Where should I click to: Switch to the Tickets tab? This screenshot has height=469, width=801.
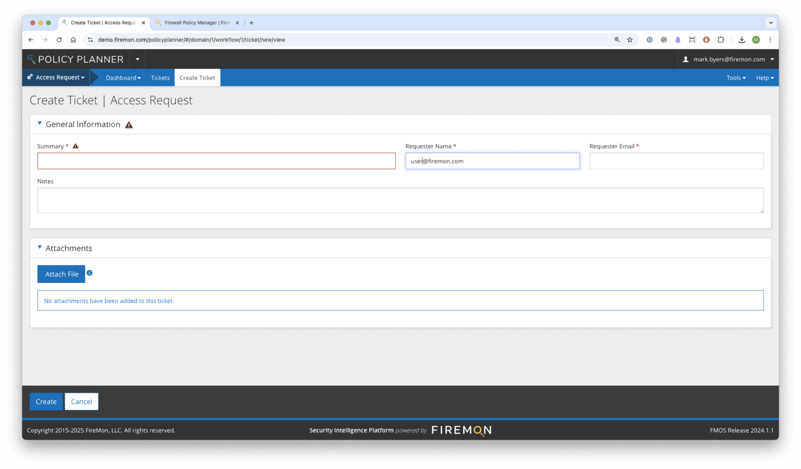(x=160, y=77)
